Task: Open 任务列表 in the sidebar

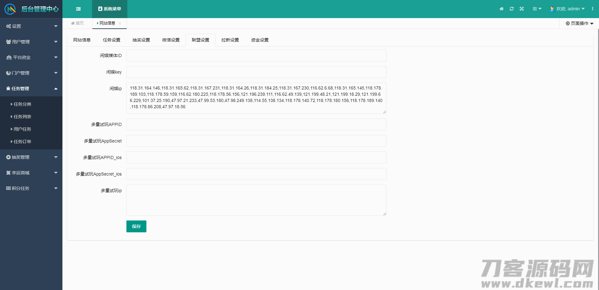Action: point(22,117)
